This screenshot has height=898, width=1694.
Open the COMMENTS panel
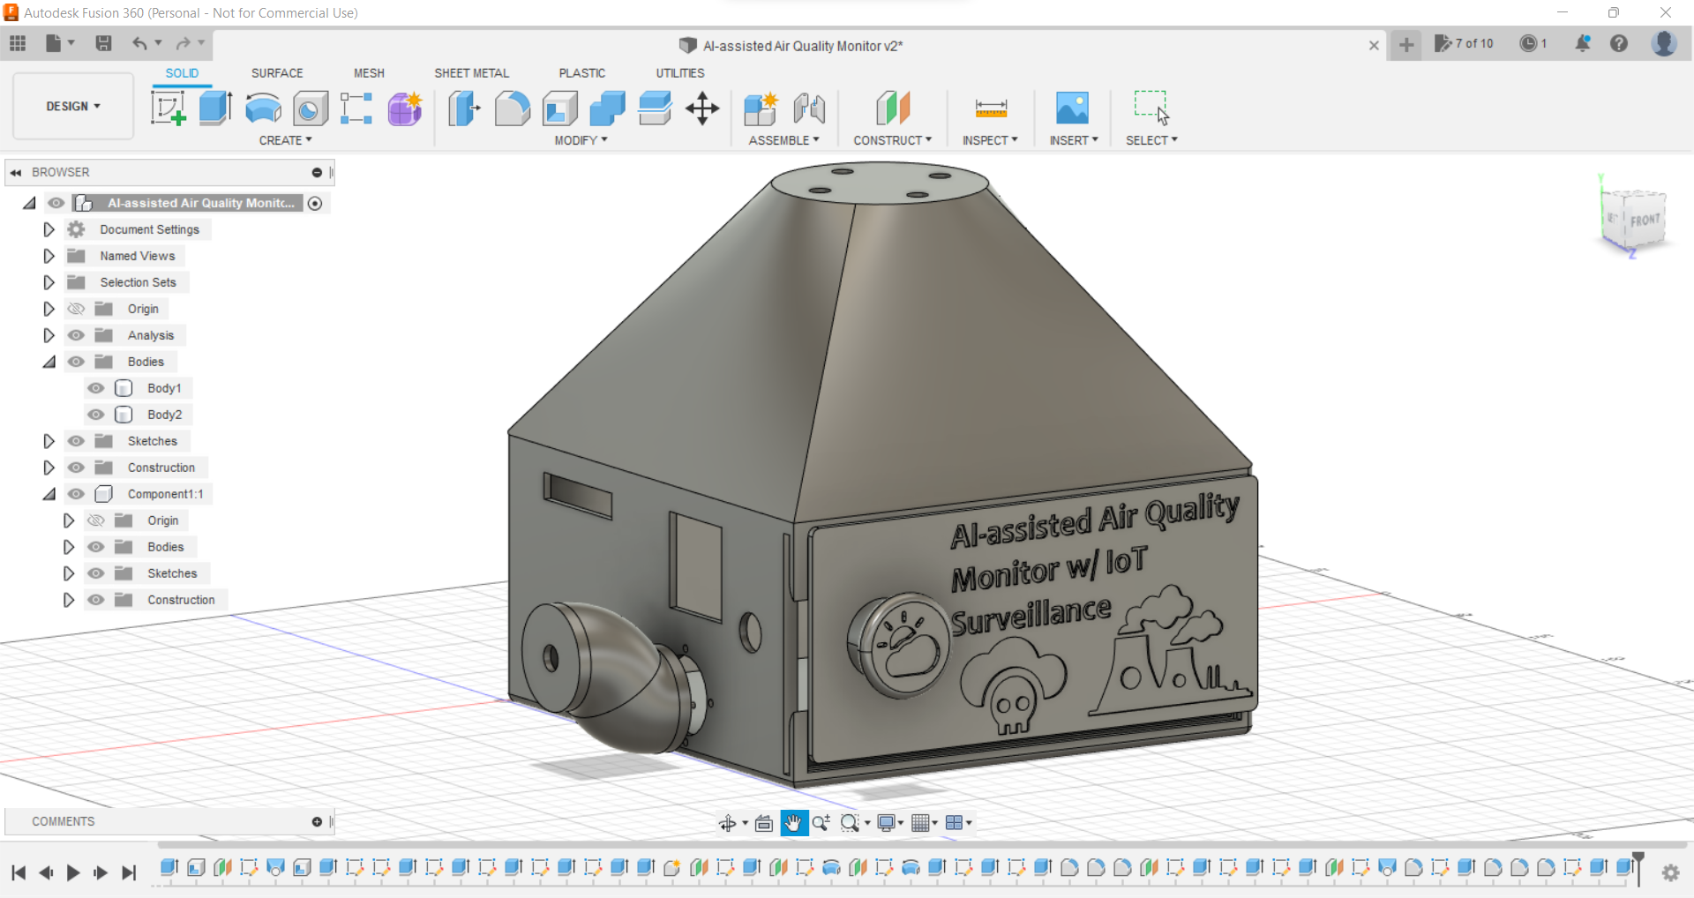pos(63,821)
